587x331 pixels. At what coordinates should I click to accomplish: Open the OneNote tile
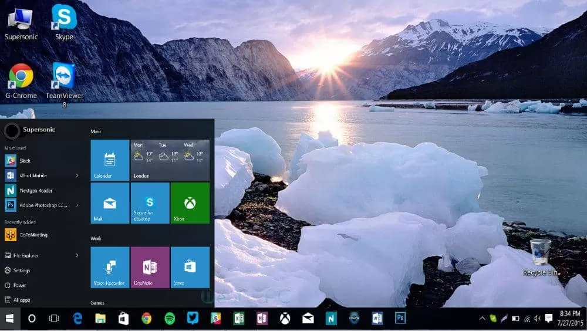(x=150, y=268)
